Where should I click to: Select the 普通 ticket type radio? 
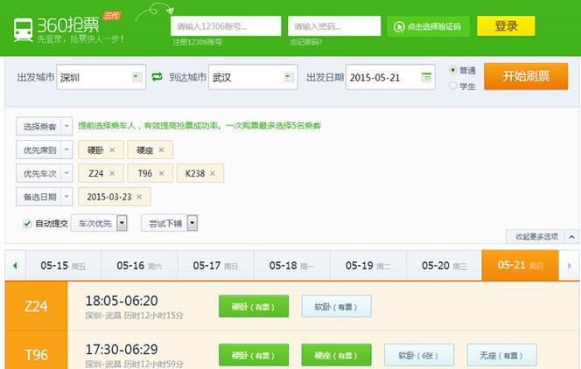tap(452, 70)
